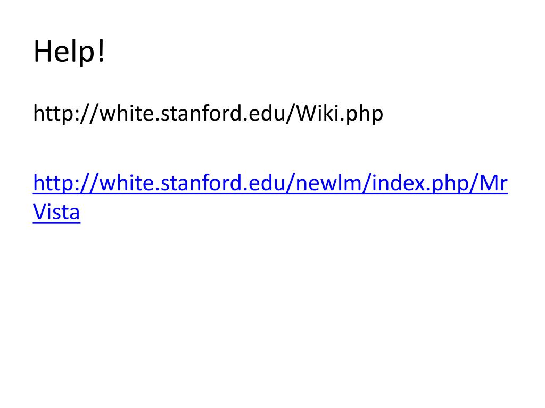Click 'stanford' in the blue hyperlink
Image resolution: width=545 pixels, height=408 pixels.
(201, 184)
